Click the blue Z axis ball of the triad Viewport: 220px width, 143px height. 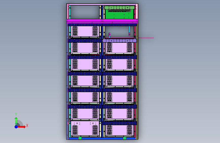tap(16, 127)
